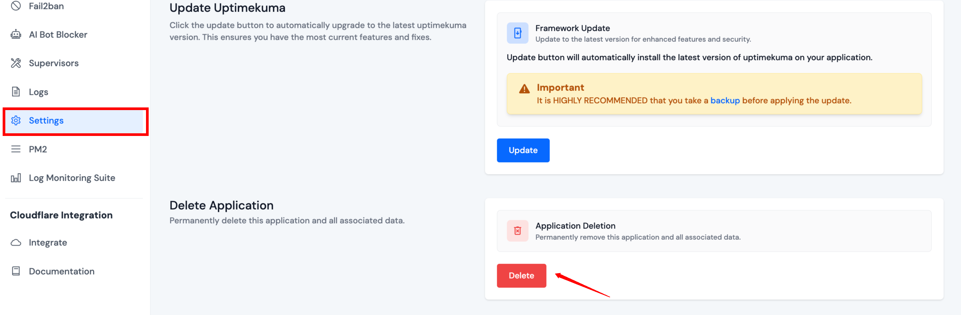Open the Supervisors menu item
961x315 pixels.
click(54, 63)
